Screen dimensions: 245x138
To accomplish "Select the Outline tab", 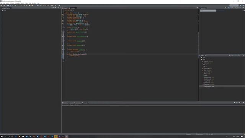I will pos(203,56).
